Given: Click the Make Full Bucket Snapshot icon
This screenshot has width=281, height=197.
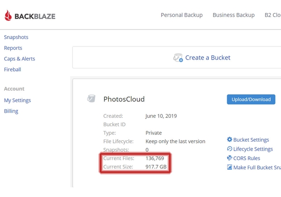Looking at the screenshot, I should (x=229, y=167).
